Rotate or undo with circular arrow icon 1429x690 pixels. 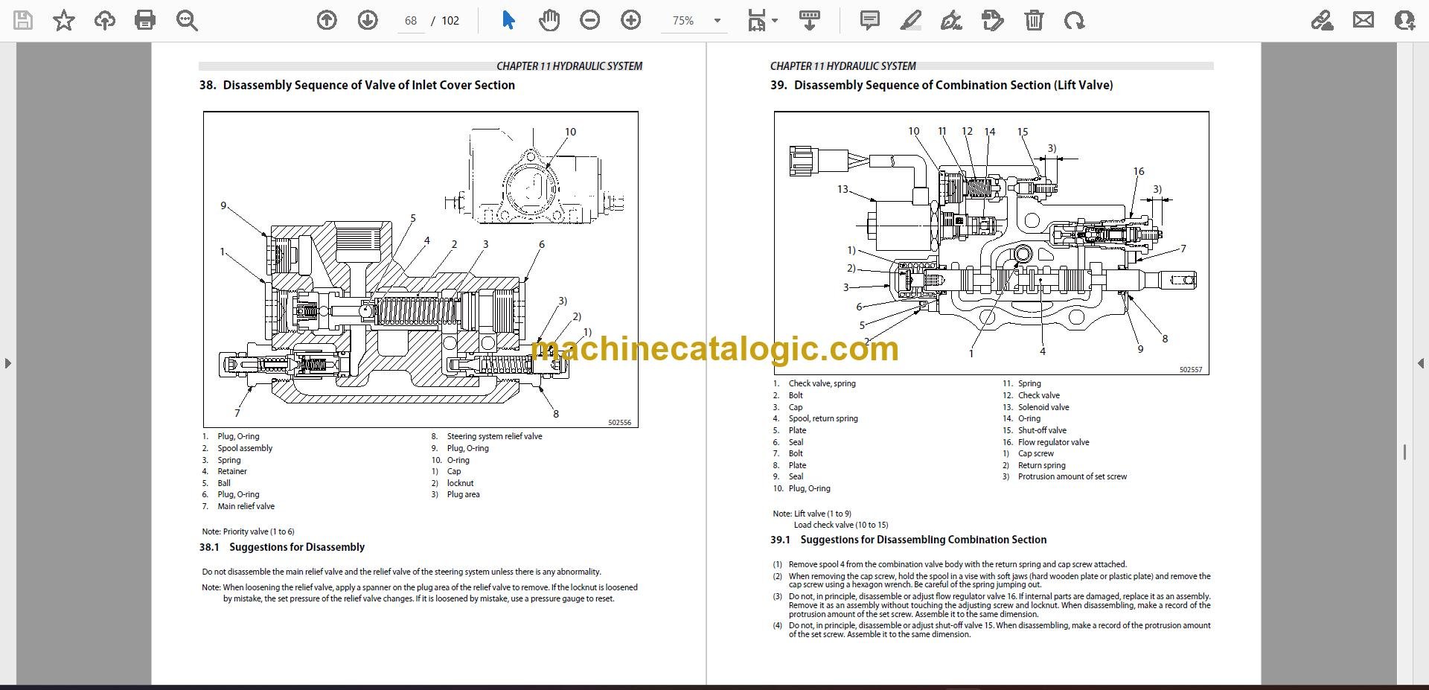pos(1074,20)
